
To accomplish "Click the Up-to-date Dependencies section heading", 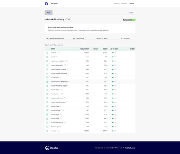I will point(54,45).
